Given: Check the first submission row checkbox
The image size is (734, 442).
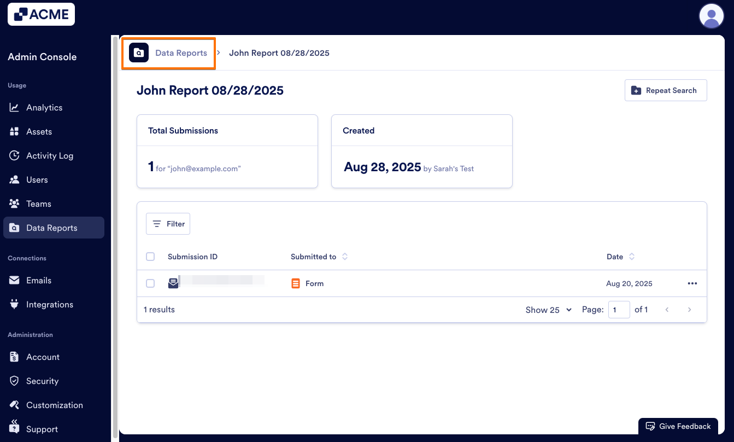Looking at the screenshot, I should (150, 283).
